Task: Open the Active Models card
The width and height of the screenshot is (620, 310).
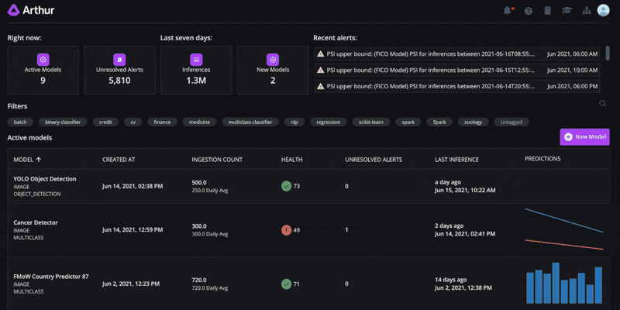Action: [x=43, y=70]
